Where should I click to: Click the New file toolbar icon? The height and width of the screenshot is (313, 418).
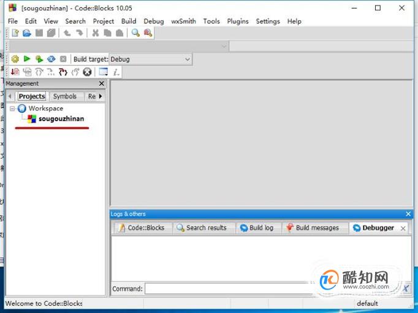tap(15, 33)
